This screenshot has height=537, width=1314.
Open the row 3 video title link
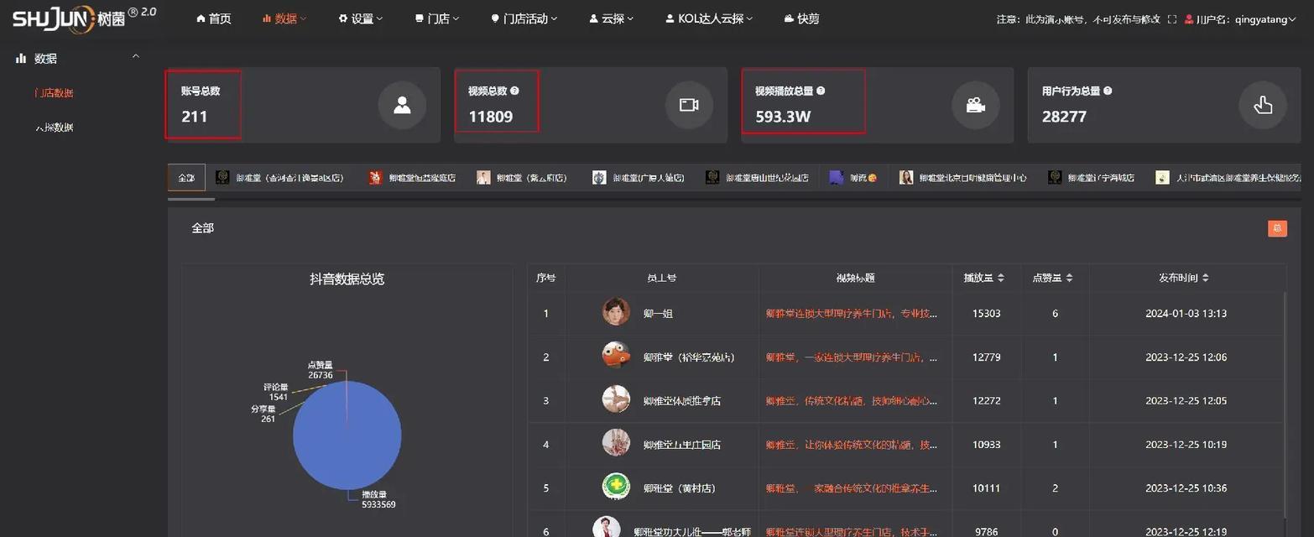coord(852,400)
